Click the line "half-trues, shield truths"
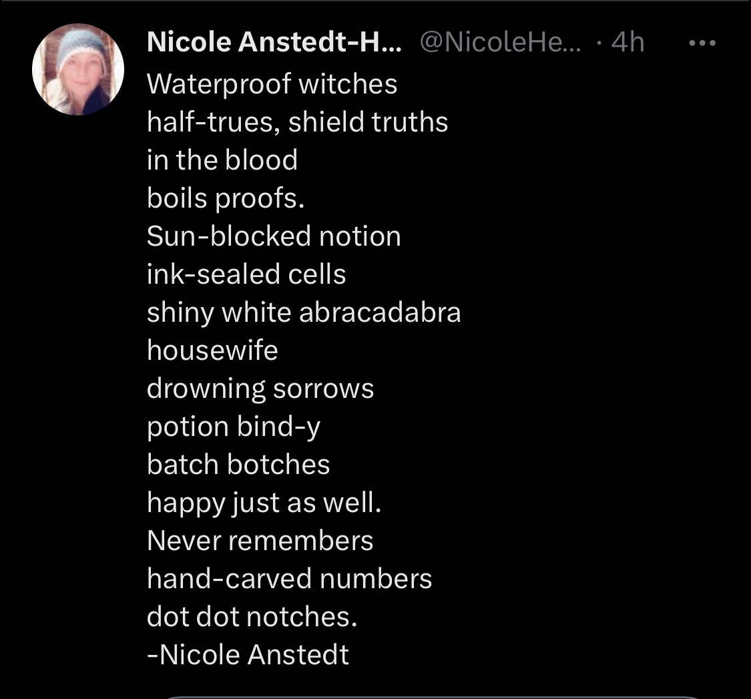 pyautogui.click(x=297, y=122)
